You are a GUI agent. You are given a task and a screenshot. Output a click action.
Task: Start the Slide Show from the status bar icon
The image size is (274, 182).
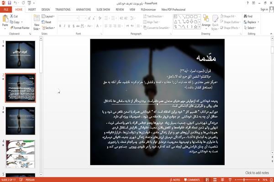click(230, 180)
